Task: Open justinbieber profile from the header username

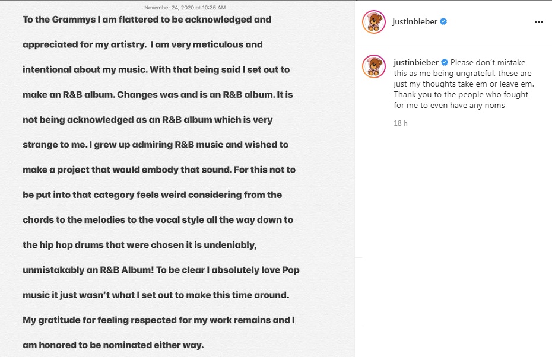Action: tap(414, 22)
